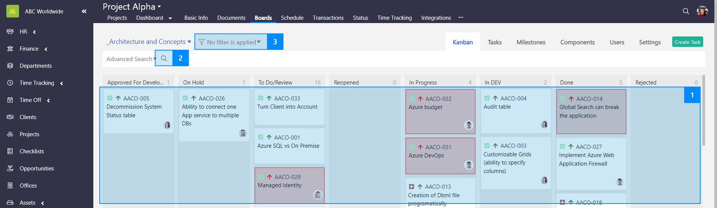This screenshot has width=717, height=208.
Task: Switch to the Milestones tab
Action: 531,42
